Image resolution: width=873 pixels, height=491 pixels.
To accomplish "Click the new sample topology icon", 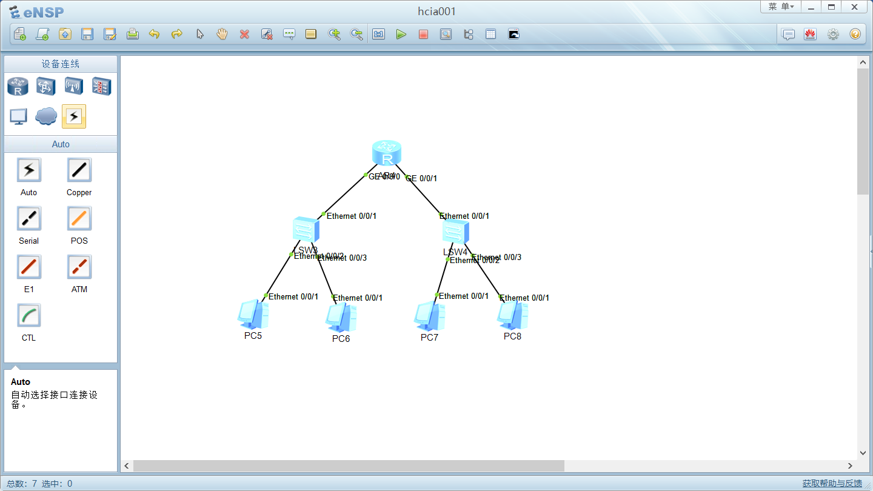I will (42, 35).
